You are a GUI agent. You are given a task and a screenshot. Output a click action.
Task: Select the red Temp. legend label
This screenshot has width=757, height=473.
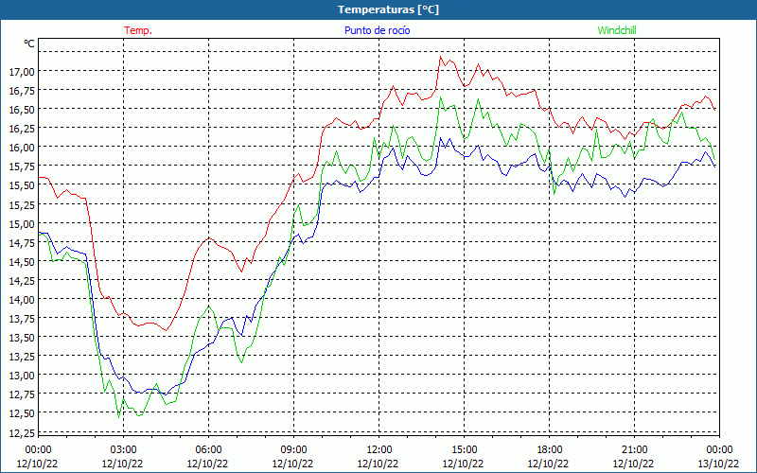point(138,30)
